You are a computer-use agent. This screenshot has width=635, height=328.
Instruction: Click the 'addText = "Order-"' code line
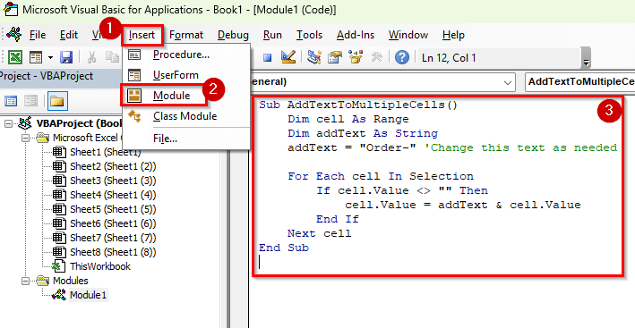(x=452, y=147)
